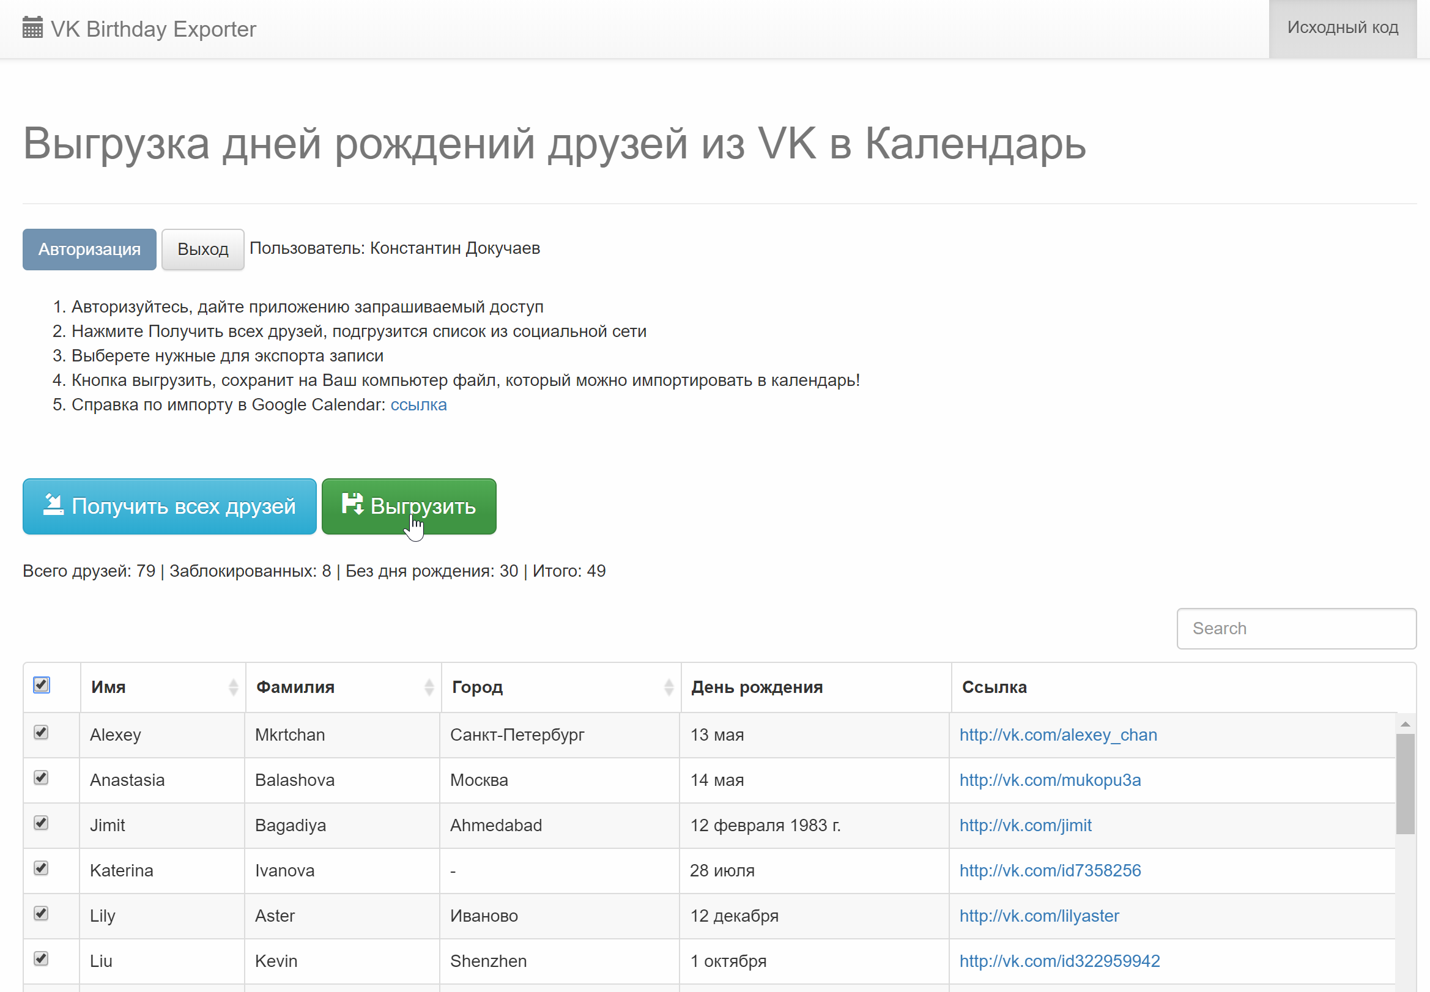
Task: Toggle the select-all checkbox in table header
Action: point(42,685)
